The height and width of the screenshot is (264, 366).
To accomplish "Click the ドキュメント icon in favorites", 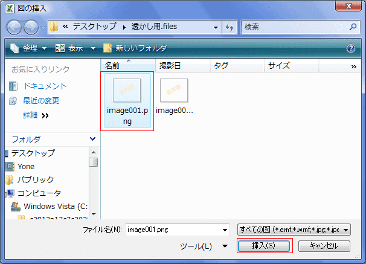I will pyautogui.click(x=13, y=86).
